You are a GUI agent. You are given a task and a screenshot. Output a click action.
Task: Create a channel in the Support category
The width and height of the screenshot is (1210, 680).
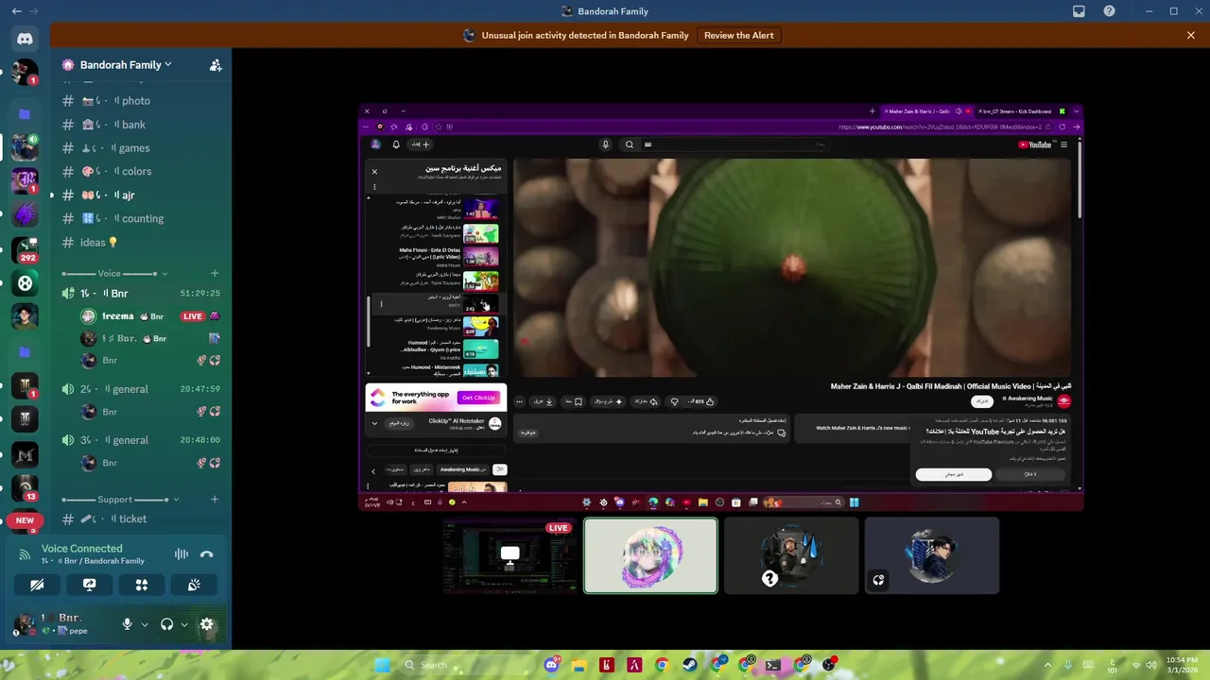point(215,500)
